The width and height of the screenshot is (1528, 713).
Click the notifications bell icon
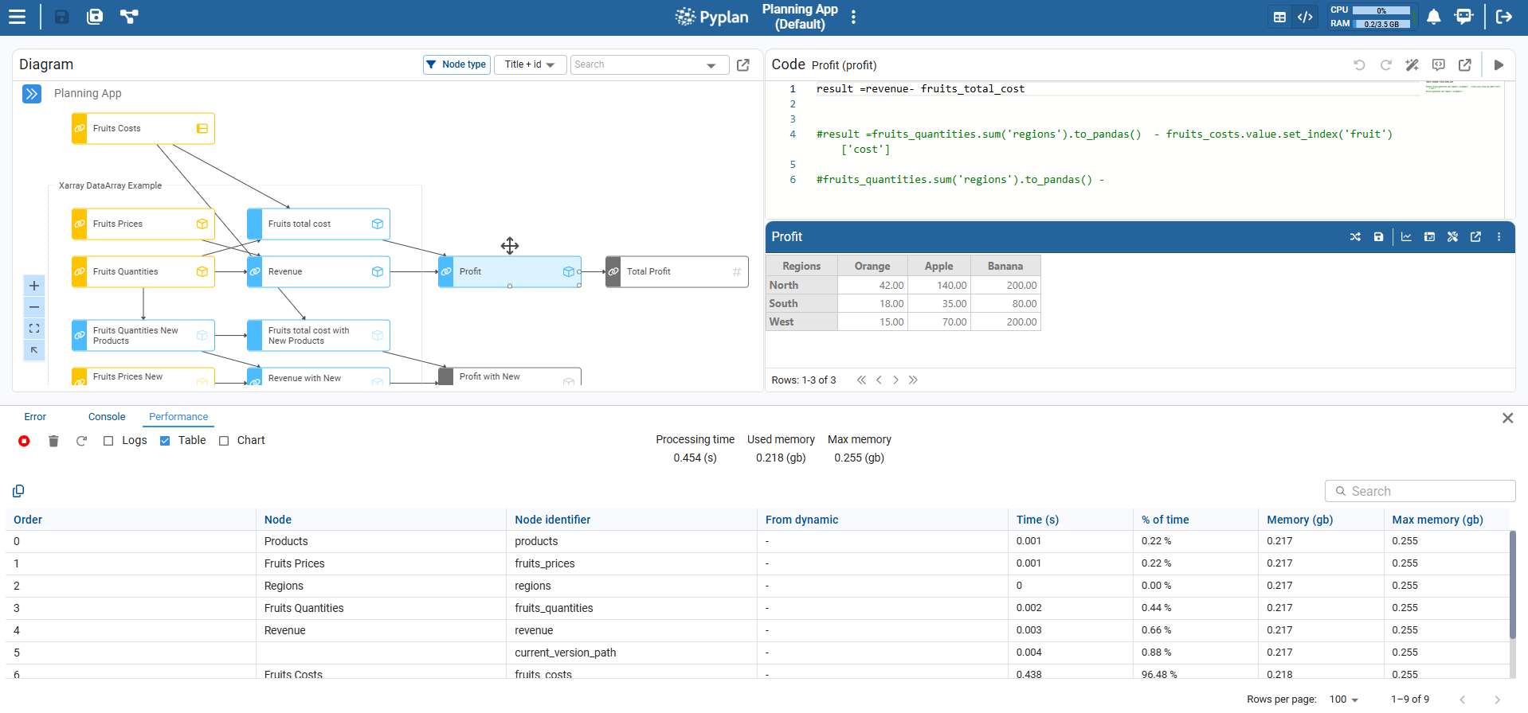coord(1433,17)
